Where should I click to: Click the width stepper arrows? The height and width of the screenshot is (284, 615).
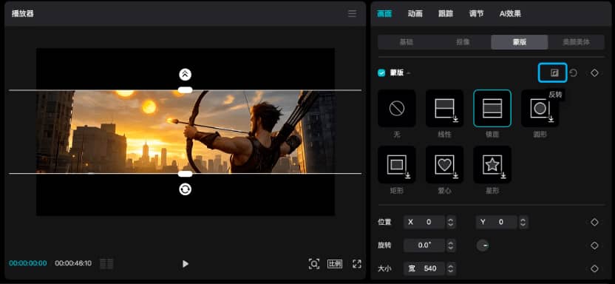[x=451, y=268]
